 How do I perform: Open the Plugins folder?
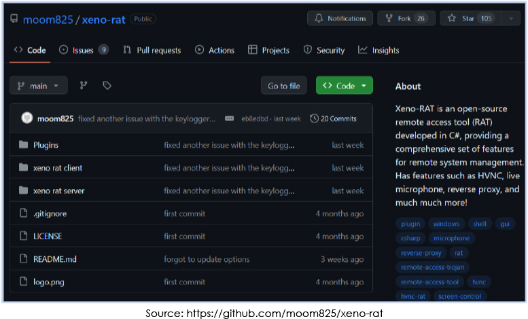[x=46, y=146]
